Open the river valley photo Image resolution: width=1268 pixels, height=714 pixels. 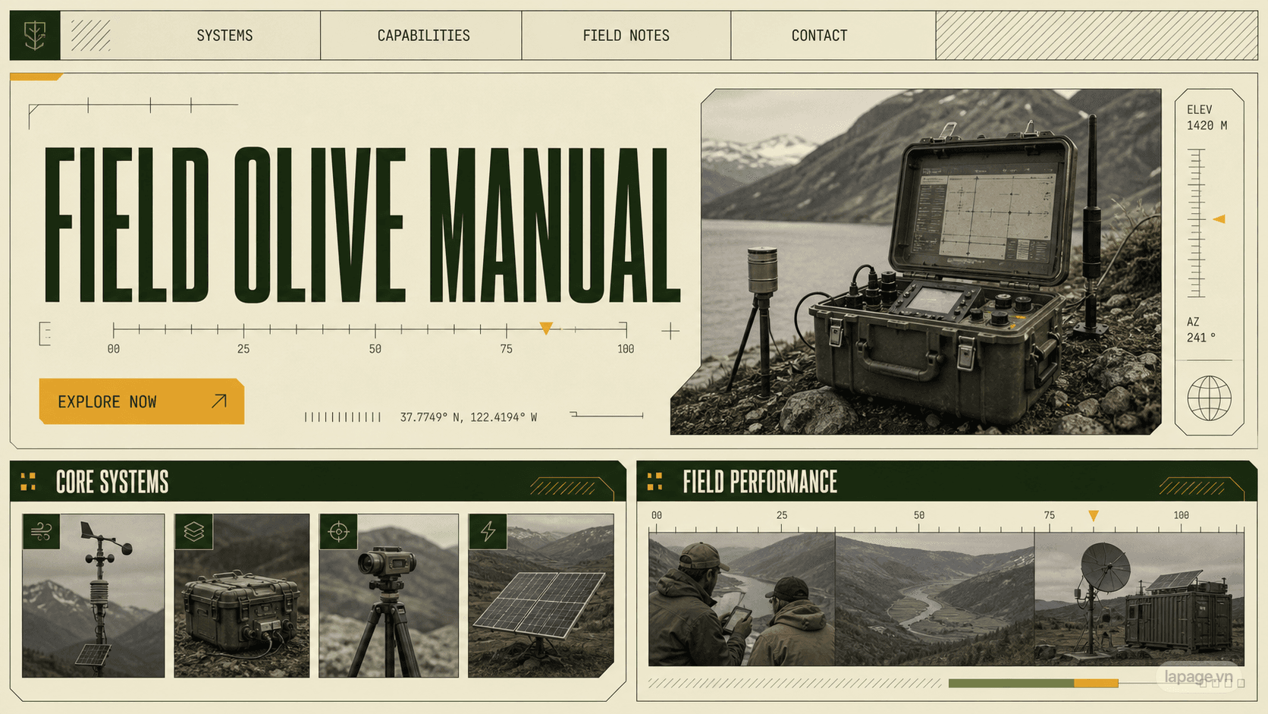[934, 599]
